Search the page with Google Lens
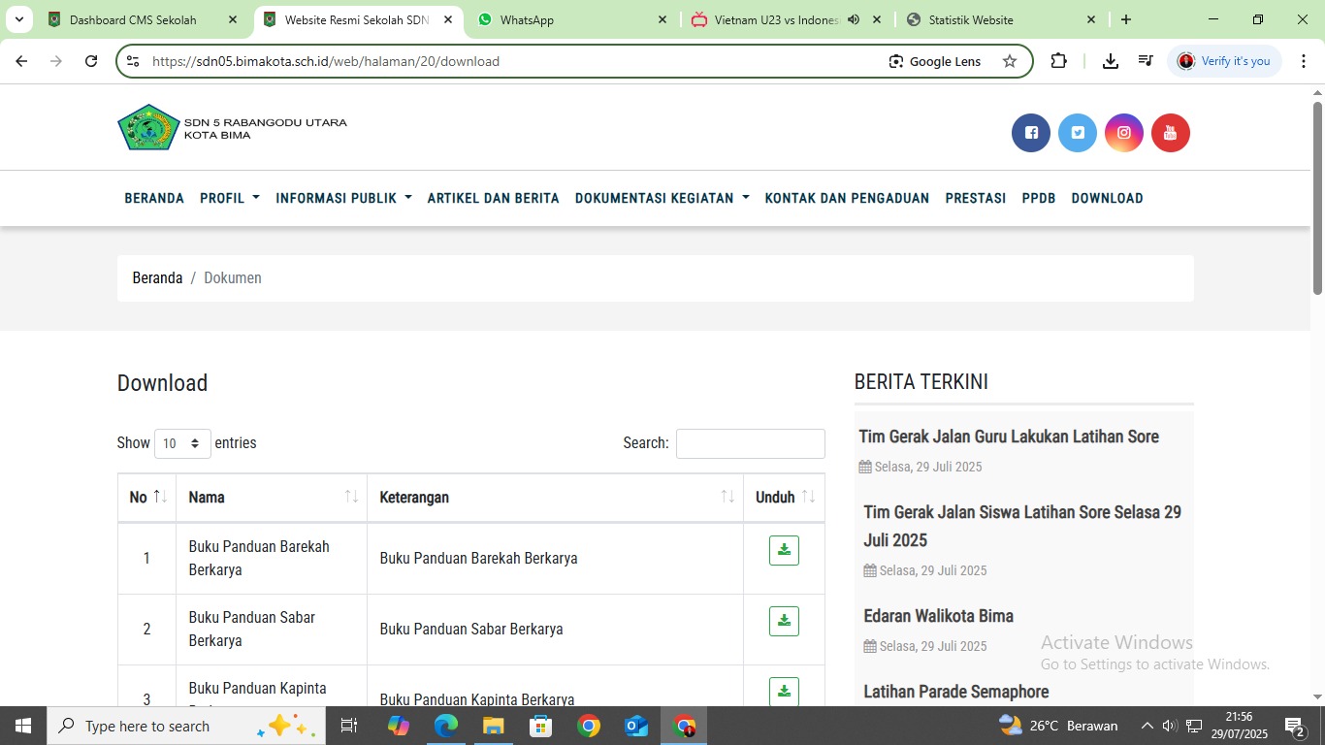Viewport: 1325px width, 745px height. click(935, 61)
